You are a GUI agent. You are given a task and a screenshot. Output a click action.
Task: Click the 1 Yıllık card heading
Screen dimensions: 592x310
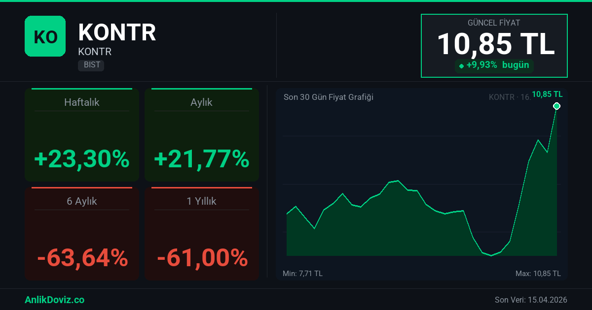pos(201,201)
